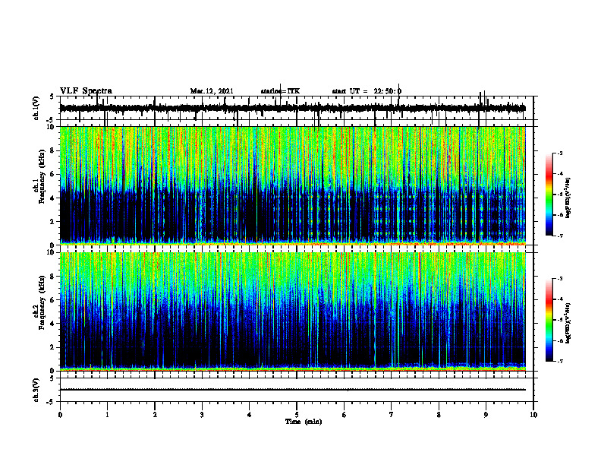Click time axis tick label "4"
Image resolution: width=601 pixels, height=465 pixels.
click(250, 415)
